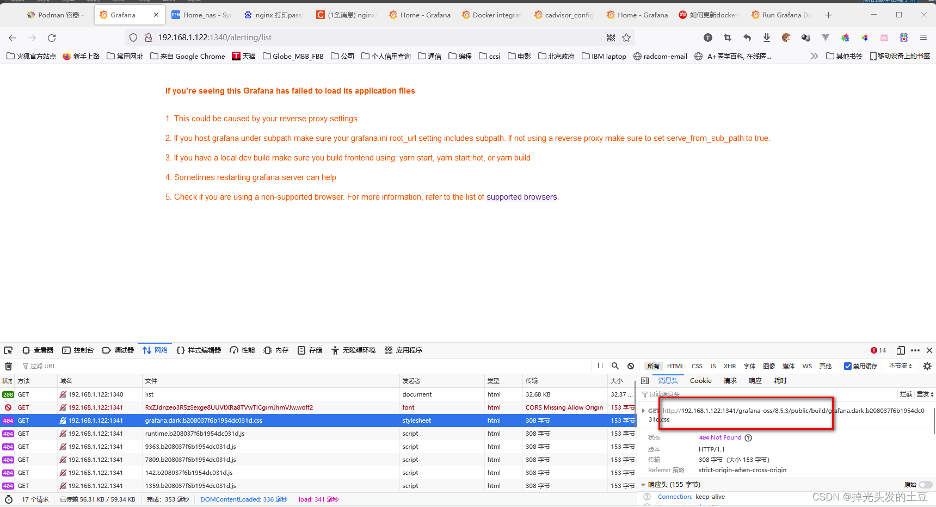The width and height of the screenshot is (936, 507).
Task: Open the 不节流 throttling dropdown
Action: click(x=901, y=366)
